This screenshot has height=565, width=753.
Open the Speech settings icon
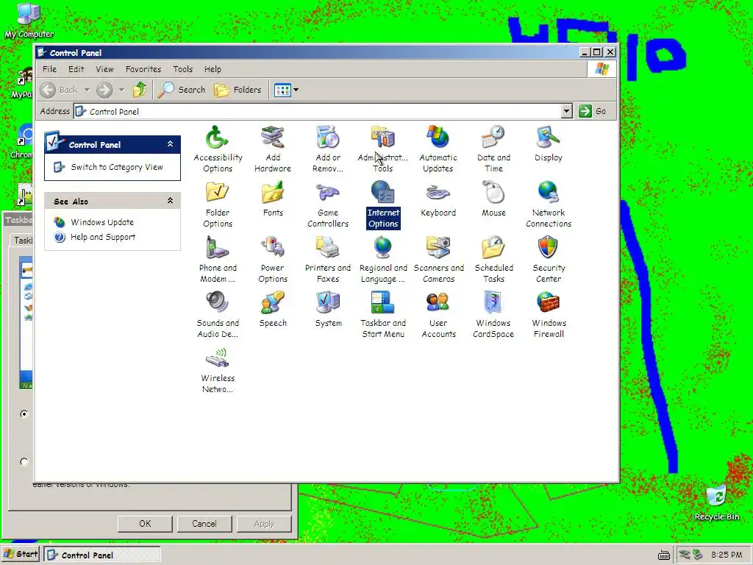273,310
